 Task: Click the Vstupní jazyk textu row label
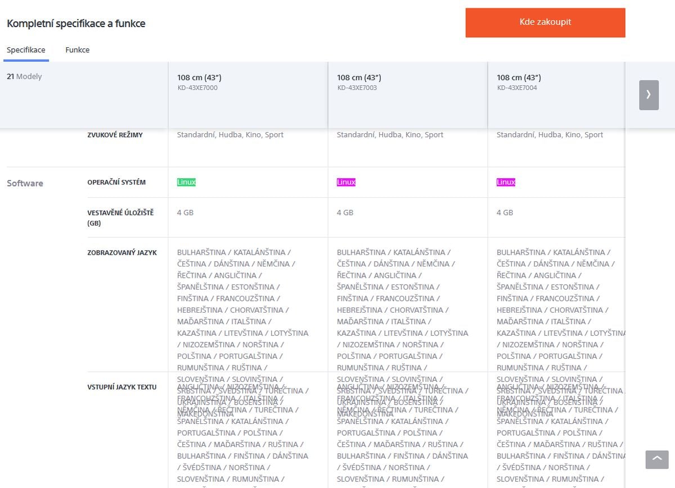[122, 387]
